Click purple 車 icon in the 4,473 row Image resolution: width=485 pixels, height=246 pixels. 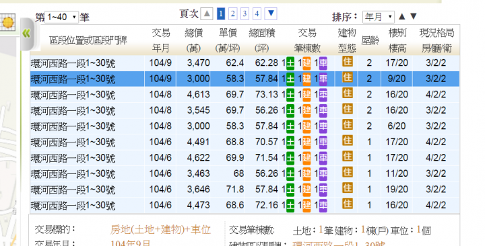click(323, 205)
